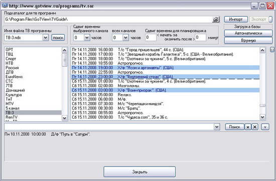Select ДТВ channel in the list
Viewport: 276px width, 181px height.
(33, 72)
